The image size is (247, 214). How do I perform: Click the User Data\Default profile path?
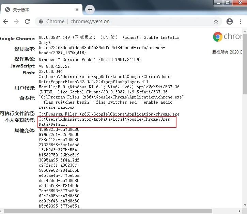click(104, 122)
